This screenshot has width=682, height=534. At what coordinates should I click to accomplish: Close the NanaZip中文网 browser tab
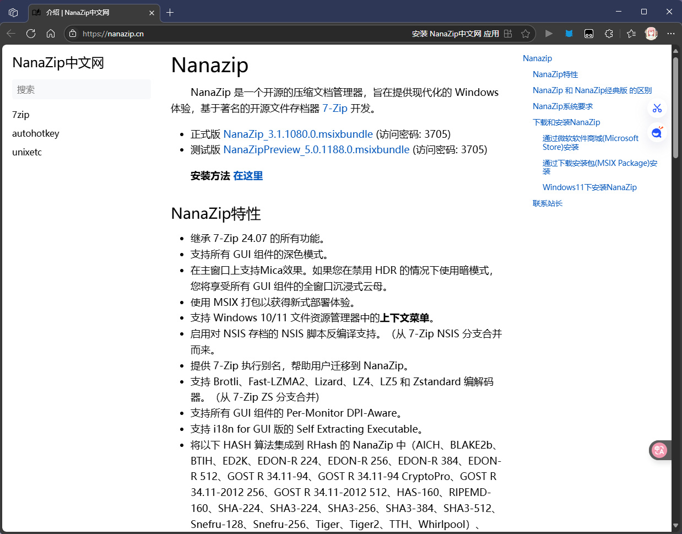pos(151,13)
